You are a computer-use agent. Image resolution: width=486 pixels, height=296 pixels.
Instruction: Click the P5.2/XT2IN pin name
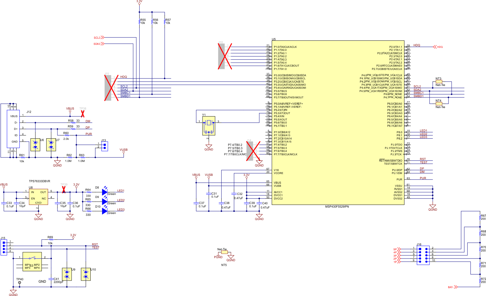280,110
